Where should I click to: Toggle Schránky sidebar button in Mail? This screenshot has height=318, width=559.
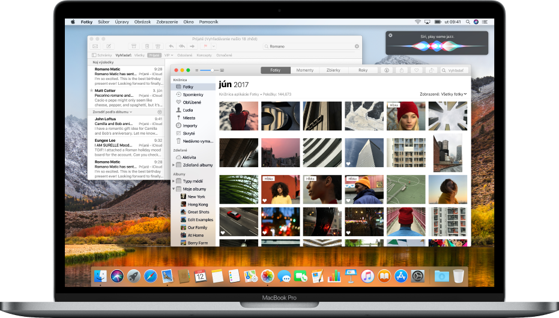point(102,55)
